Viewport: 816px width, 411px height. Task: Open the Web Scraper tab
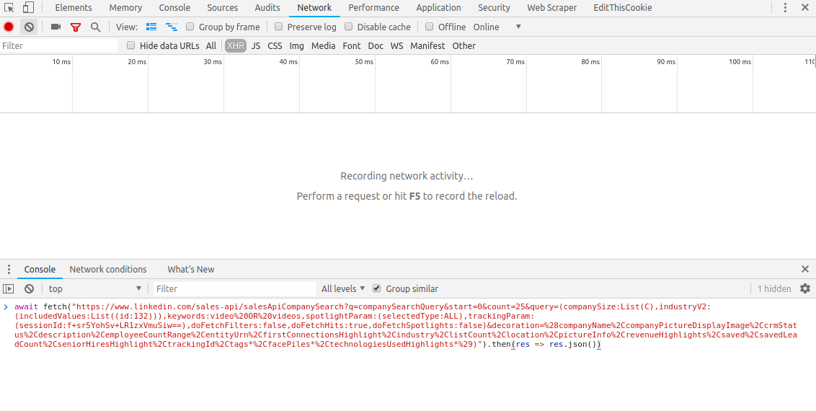point(551,8)
